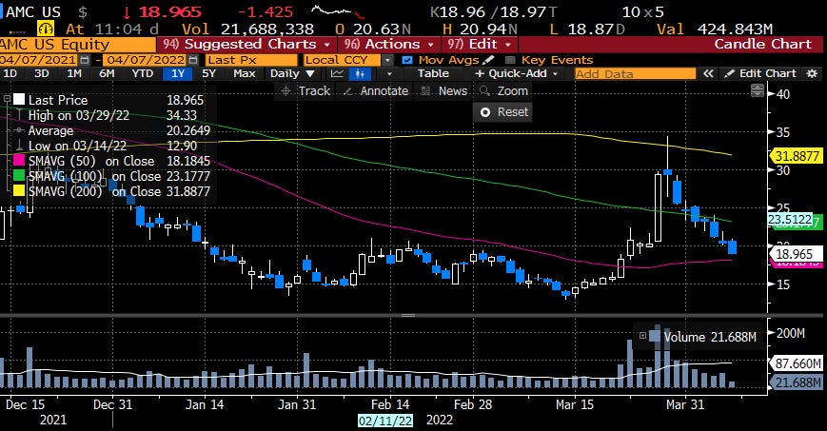This screenshot has height=431, width=827.
Task: Click the 18.965 last price axis label
Action: pos(797,254)
